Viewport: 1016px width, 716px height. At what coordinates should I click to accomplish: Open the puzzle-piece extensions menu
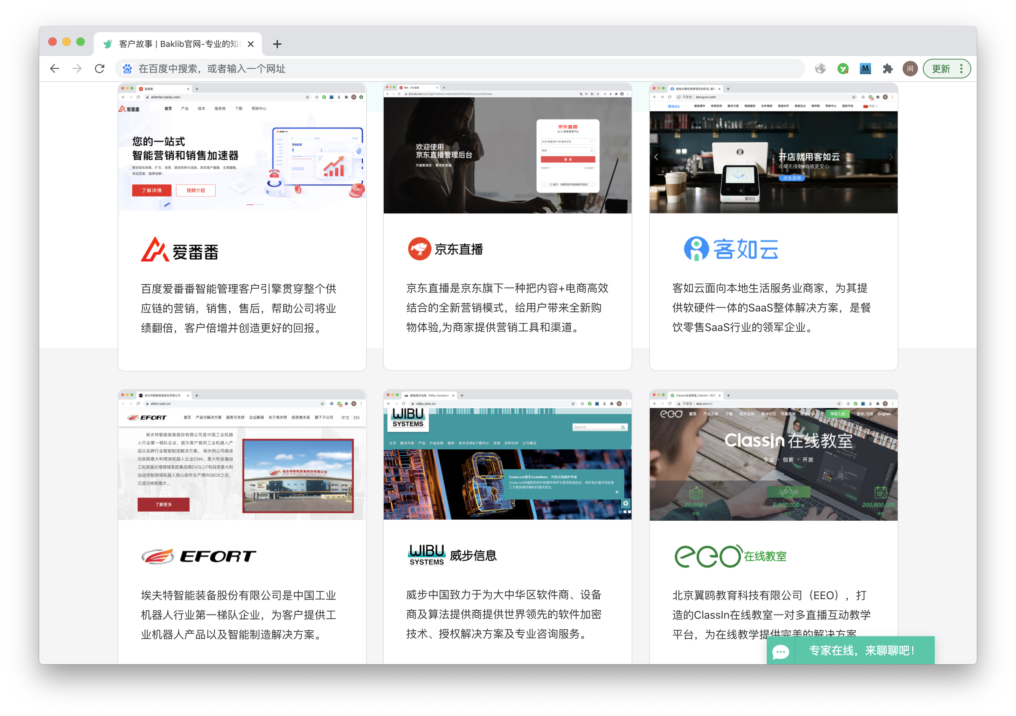click(888, 69)
